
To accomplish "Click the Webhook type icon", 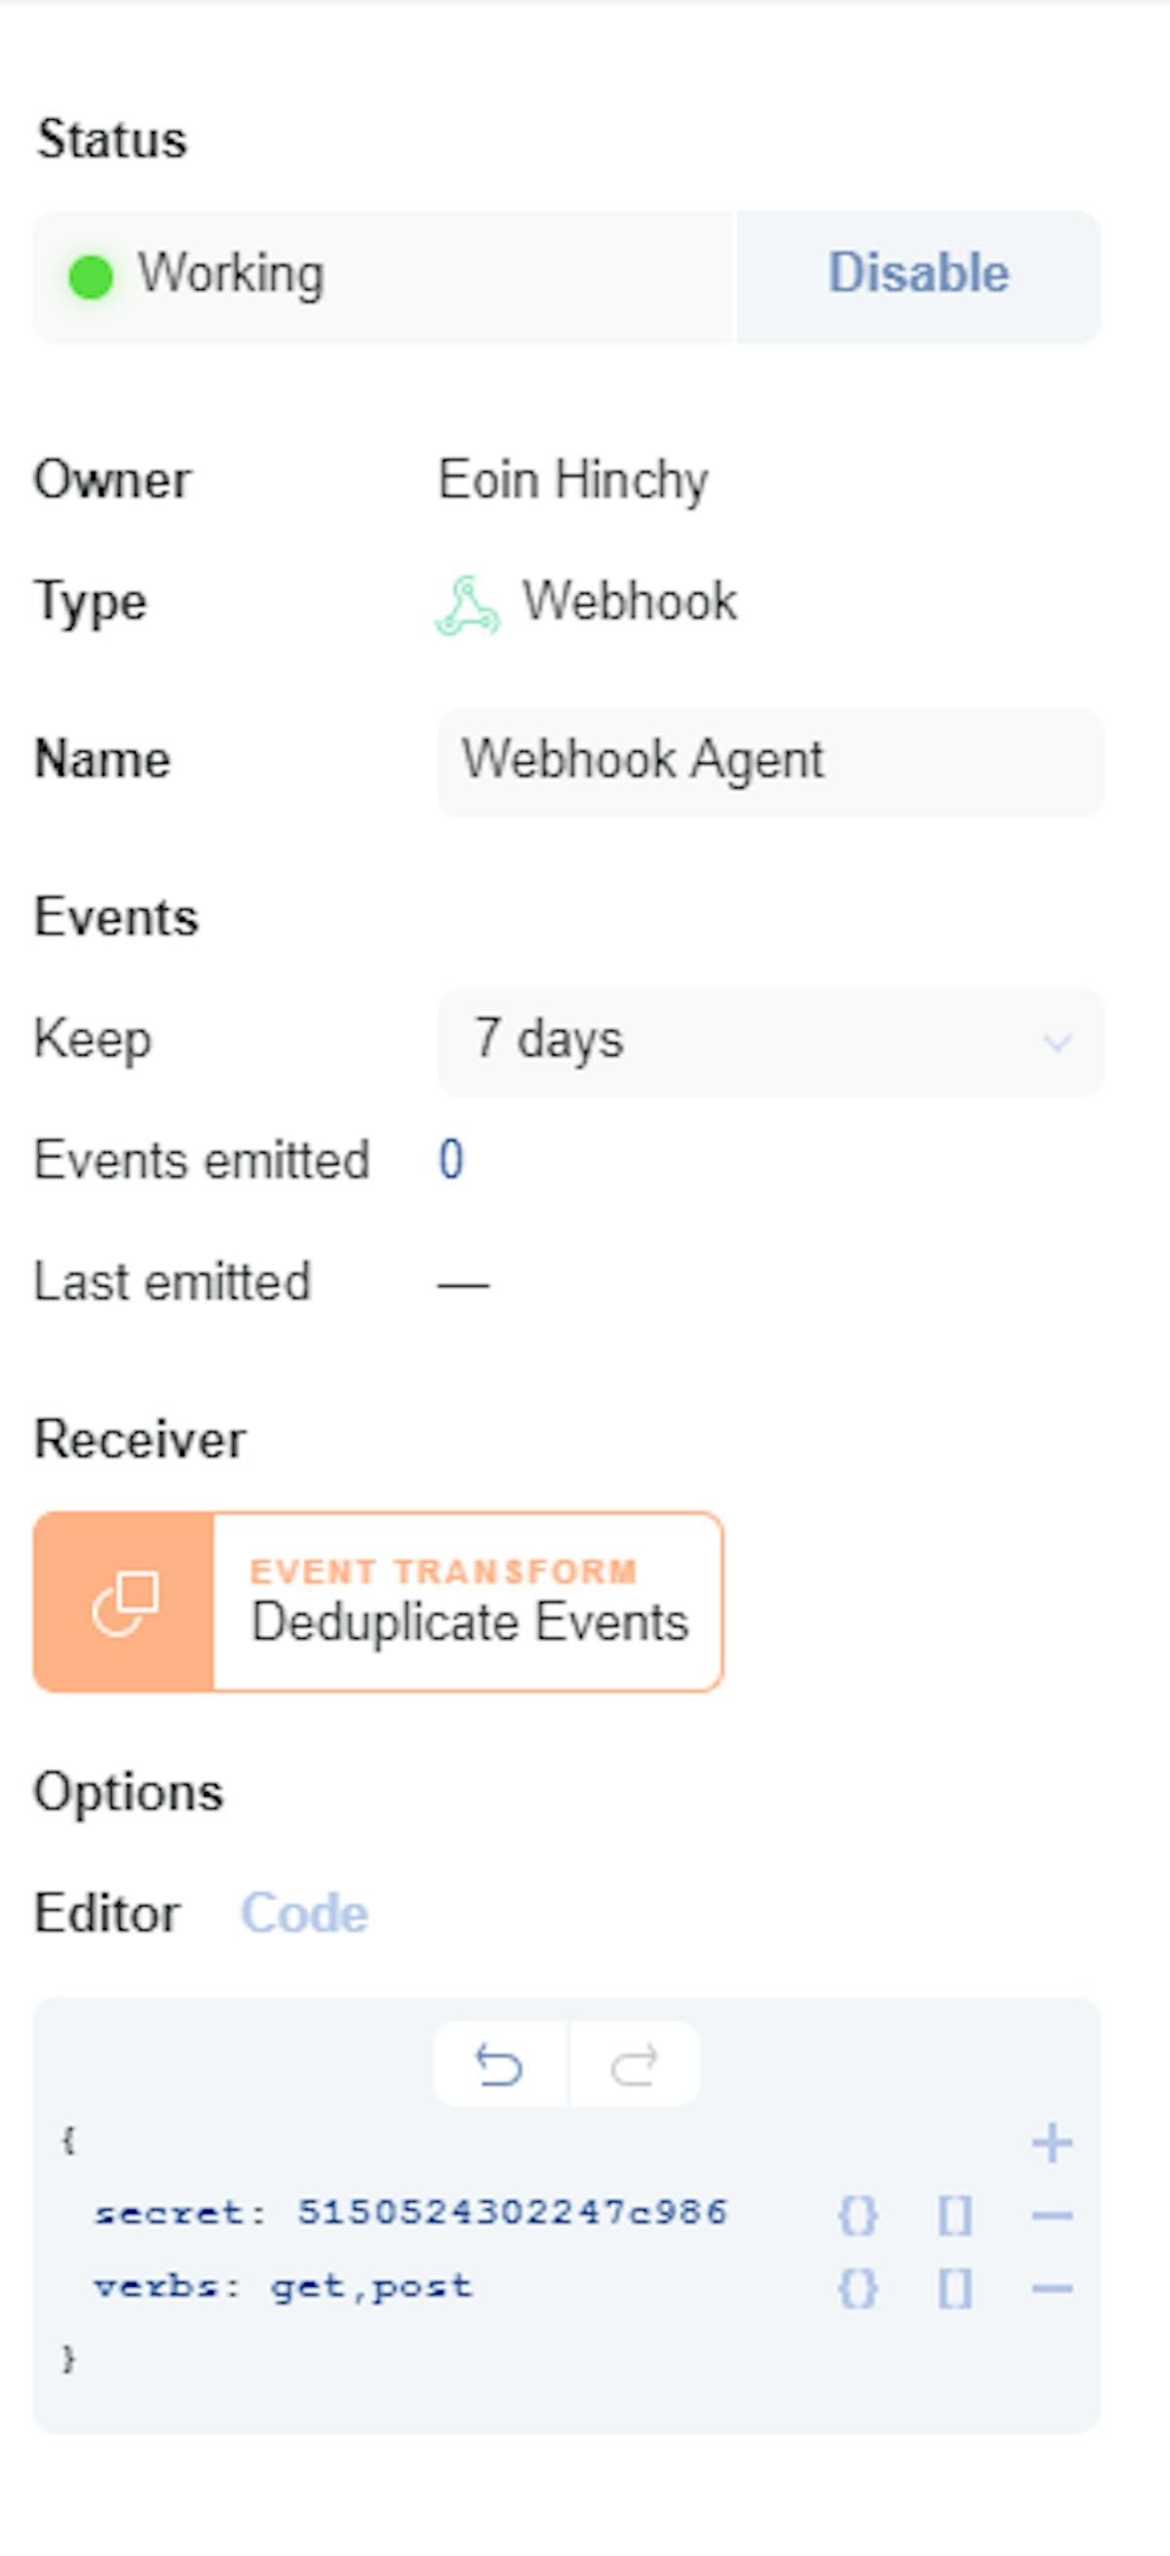I will [x=467, y=604].
